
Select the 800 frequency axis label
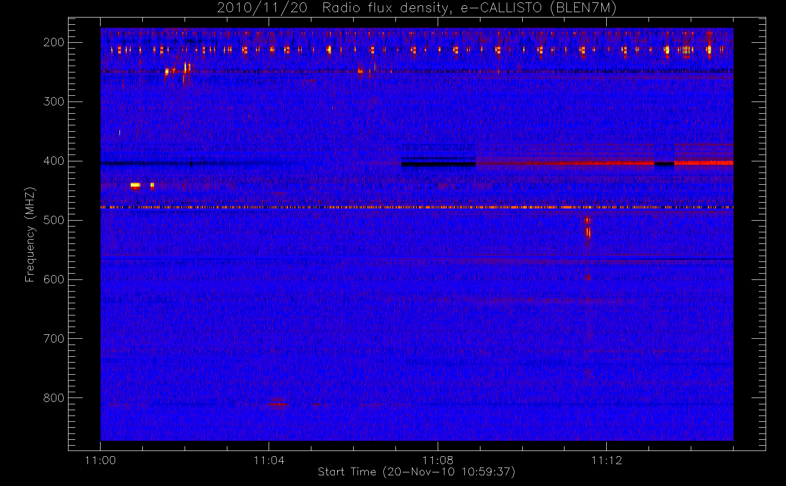[x=53, y=398]
